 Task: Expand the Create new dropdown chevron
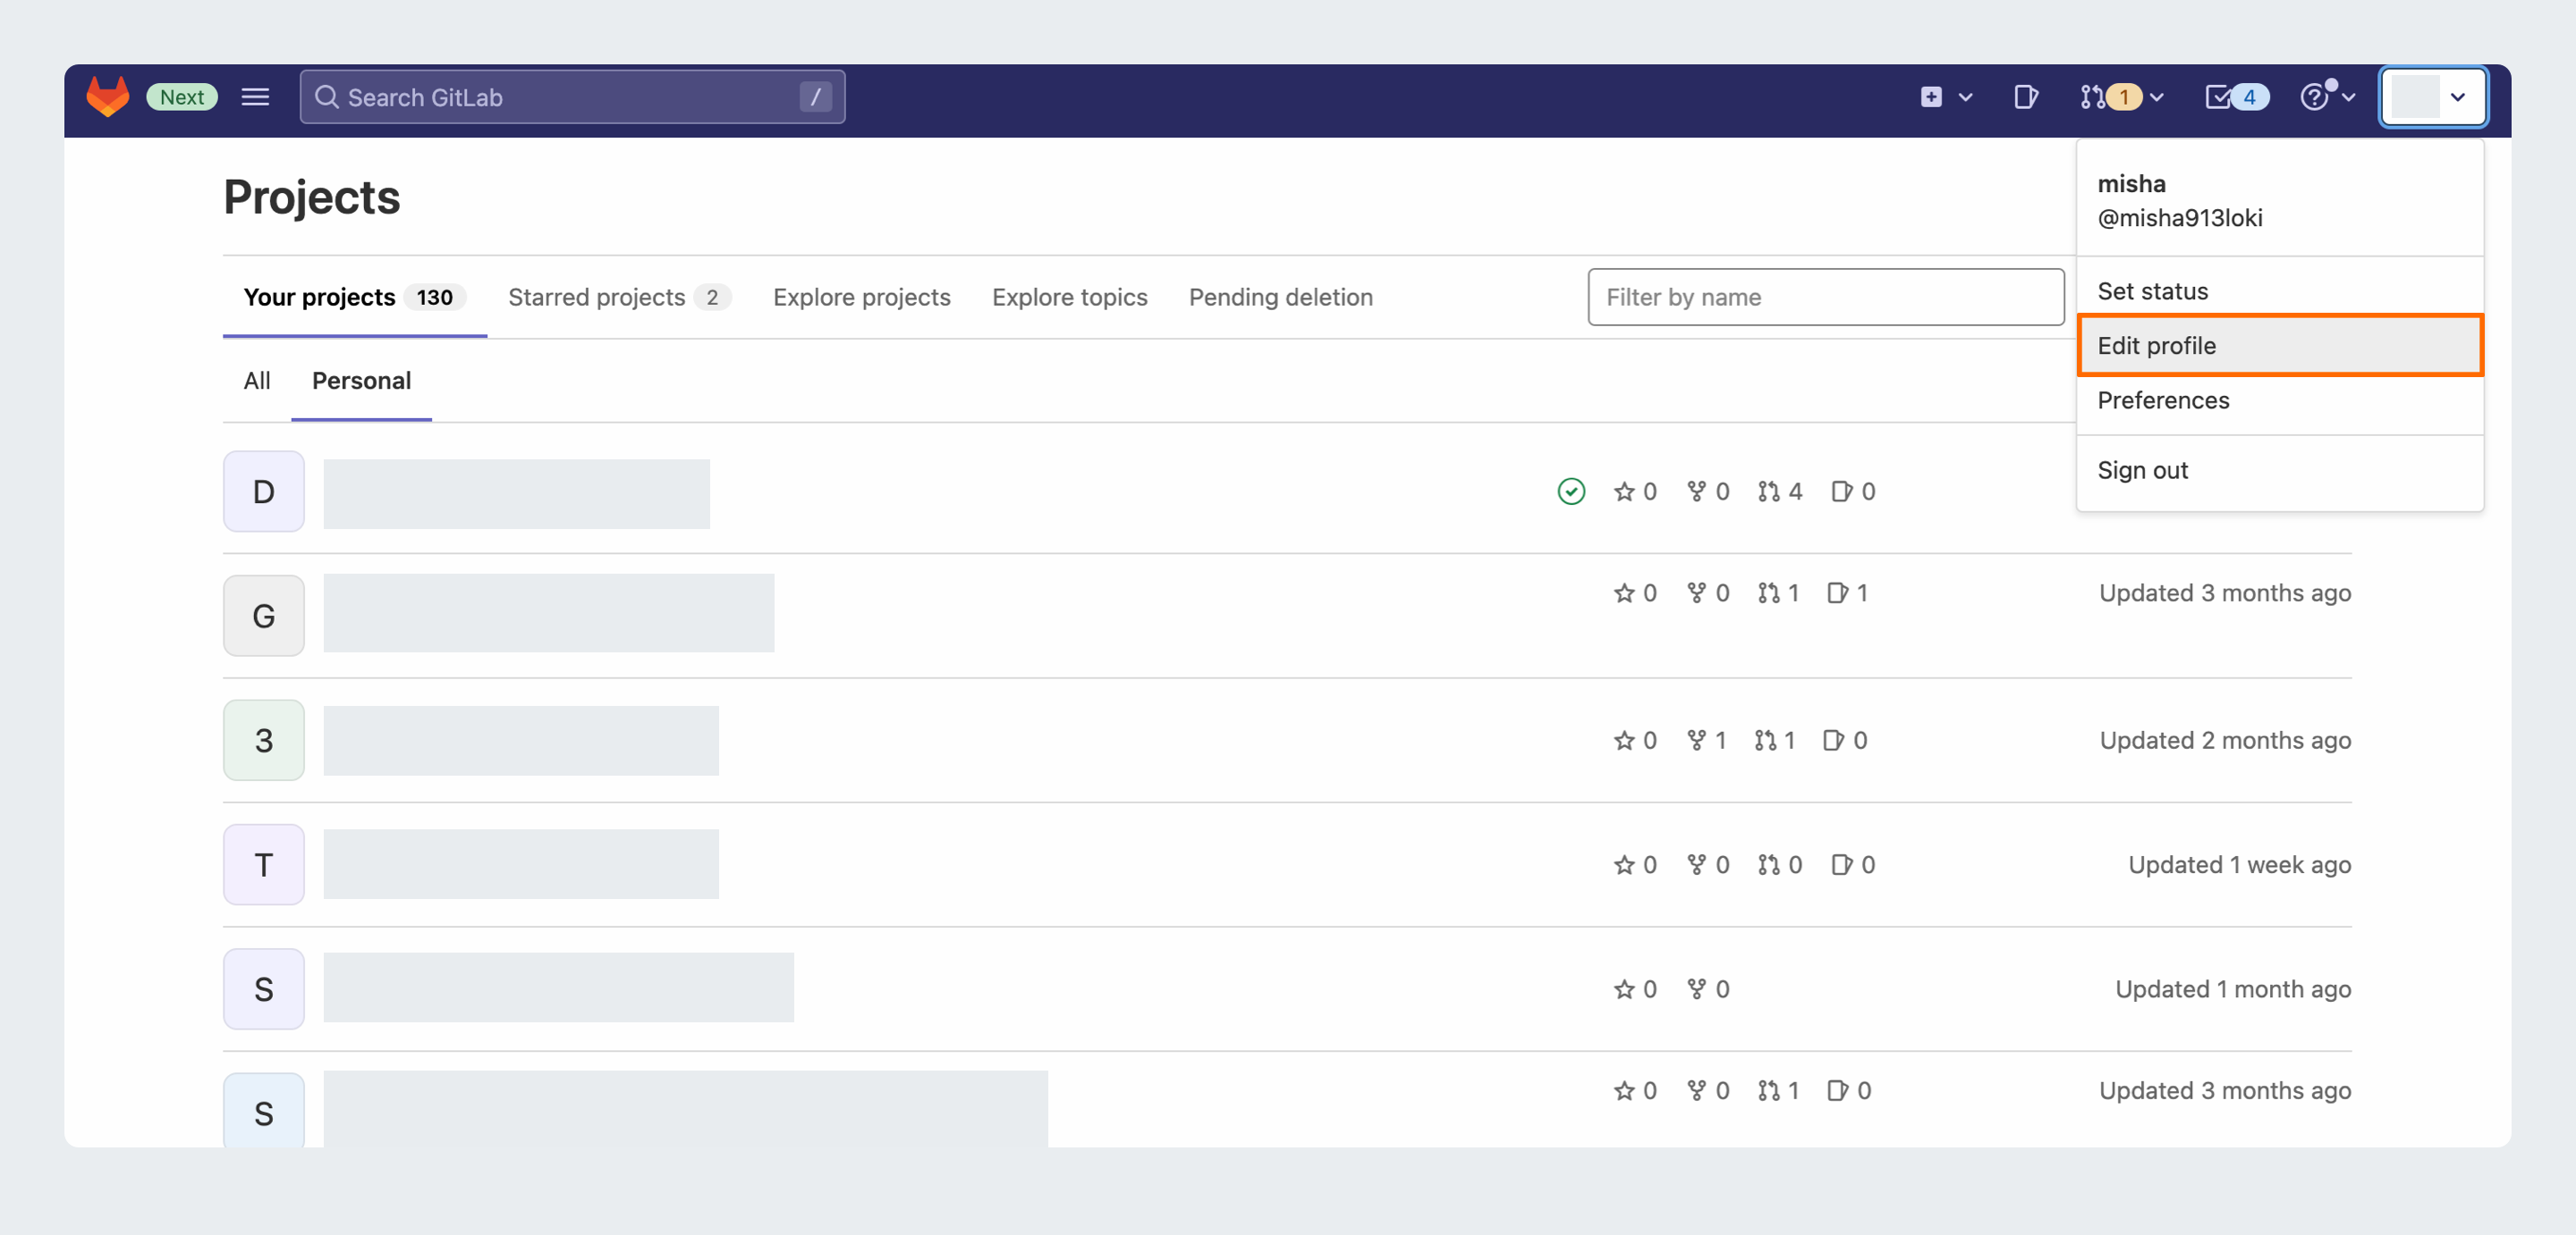1966,97
